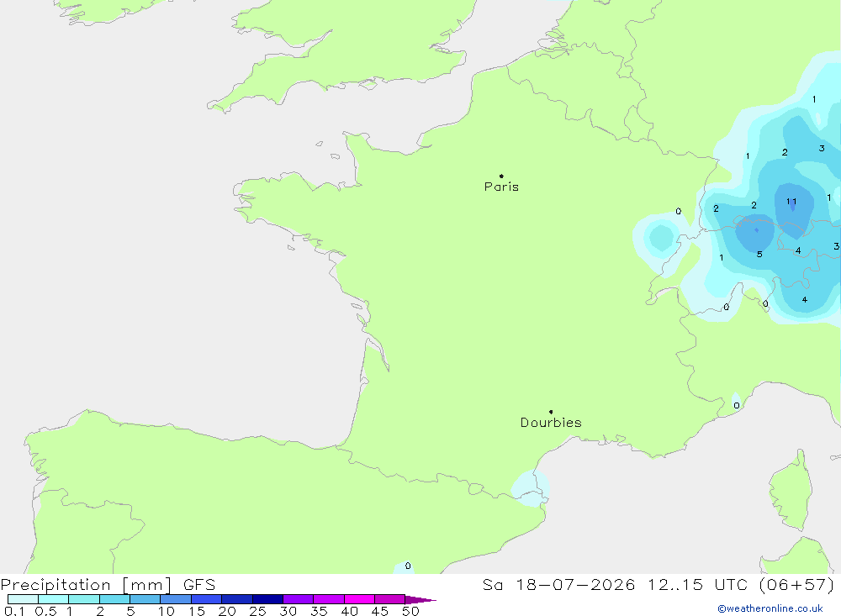Pick the 40–45 mm magenta legend swatch
Screen dimensions: 841x616
point(359,599)
